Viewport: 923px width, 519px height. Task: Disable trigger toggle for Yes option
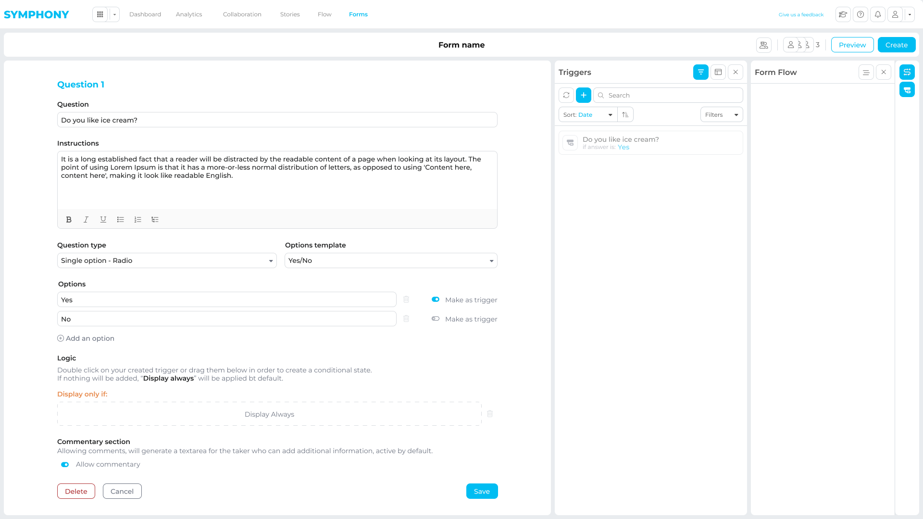click(x=436, y=299)
